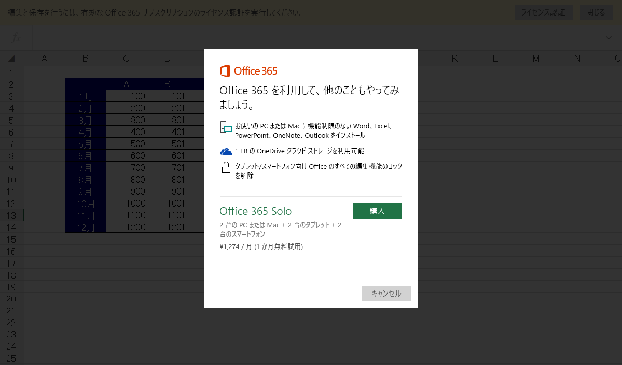Click the cell containing 6月

[x=86, y=156]
